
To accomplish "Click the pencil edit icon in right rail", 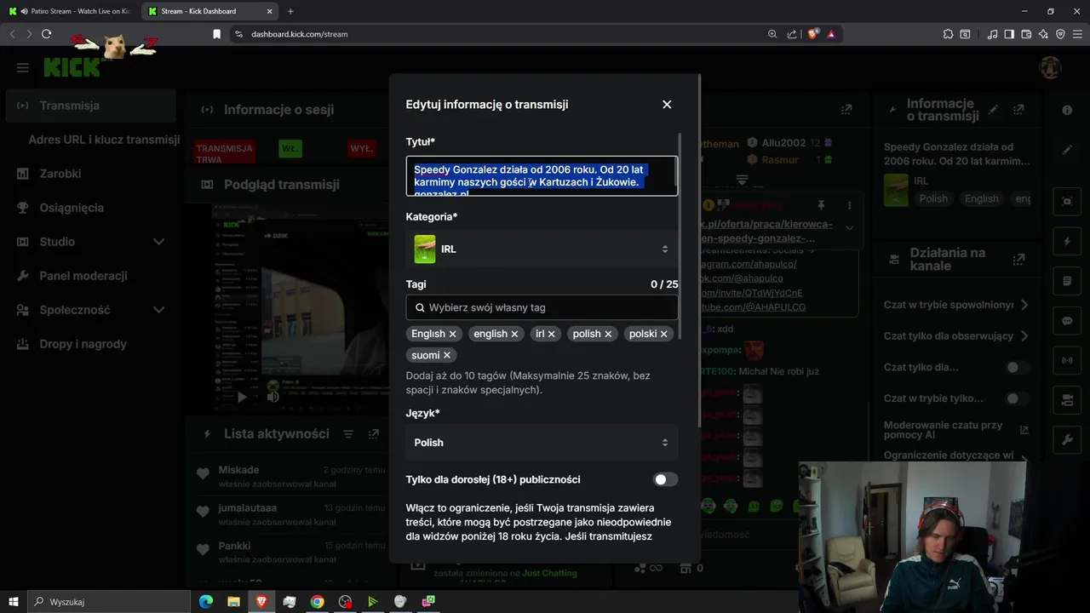I will tap(1067, 150).
